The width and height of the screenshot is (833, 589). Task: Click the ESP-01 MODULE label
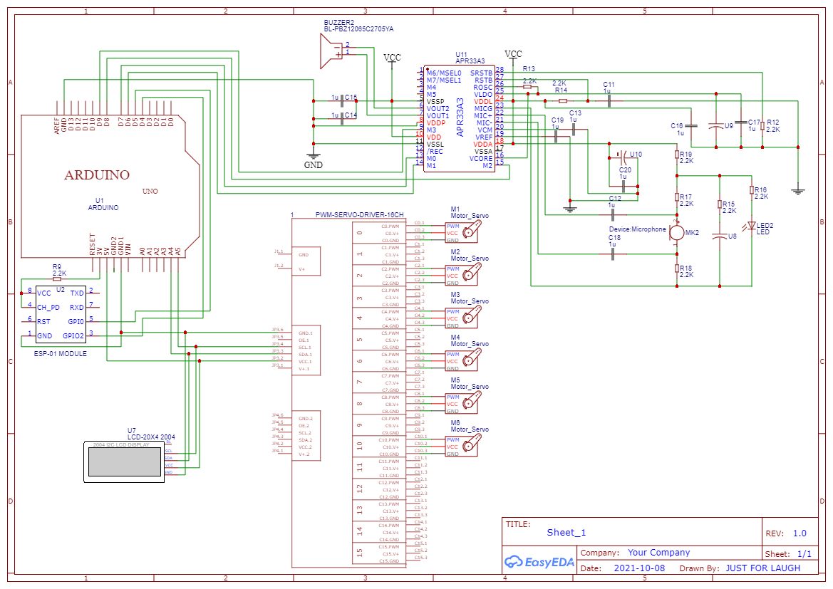click(x=60, y=354)
